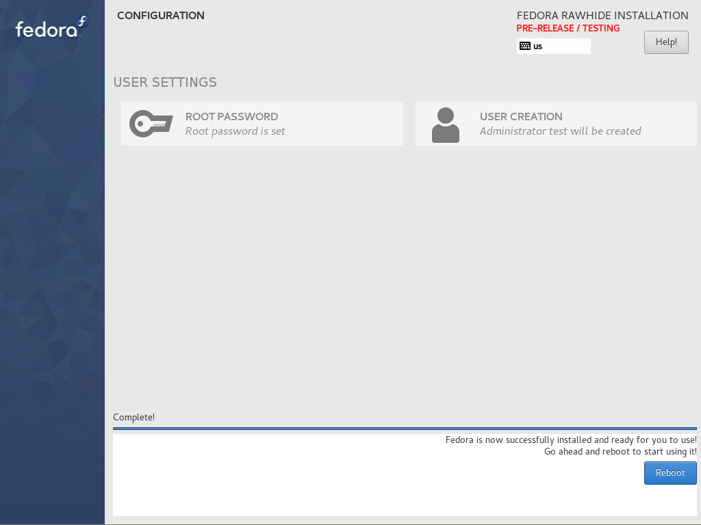
Task: Reboot the system after installation
Action: [x=670, y=473]
